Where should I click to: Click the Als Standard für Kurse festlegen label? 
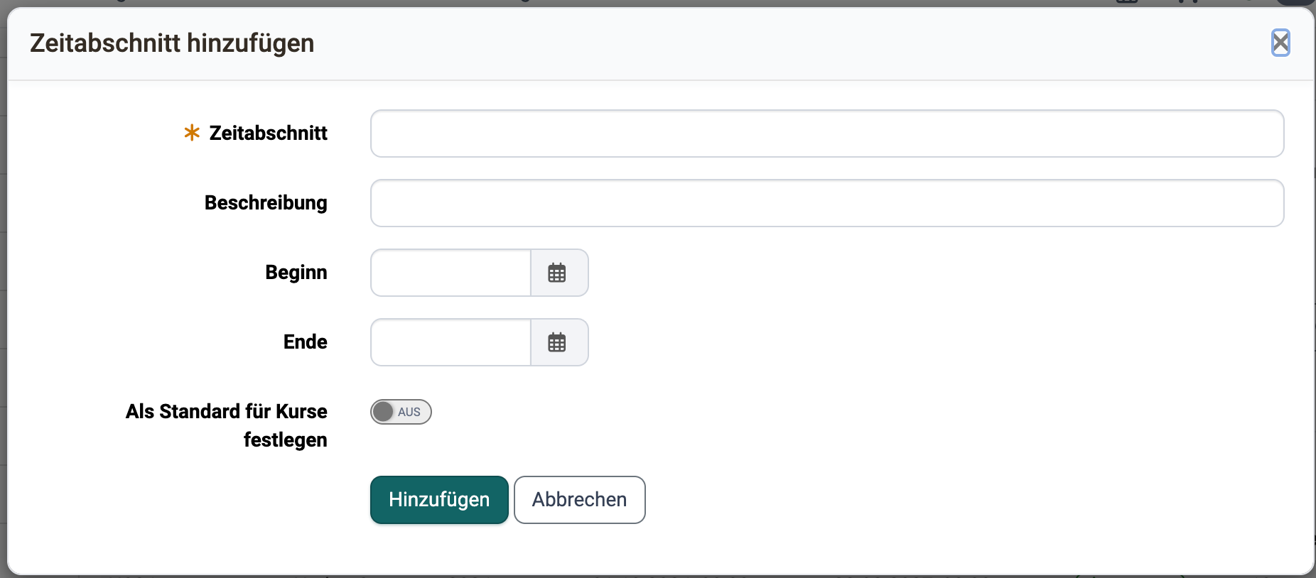[x=227, y=425]
